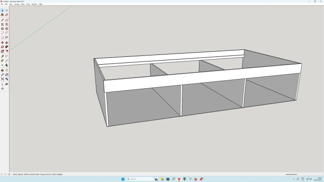Click the Zoom Extents tool
The width and height of the screenshot is (324, 182).
(2, 79)
